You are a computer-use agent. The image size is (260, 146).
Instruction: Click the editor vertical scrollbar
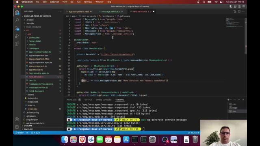(246, 36)
